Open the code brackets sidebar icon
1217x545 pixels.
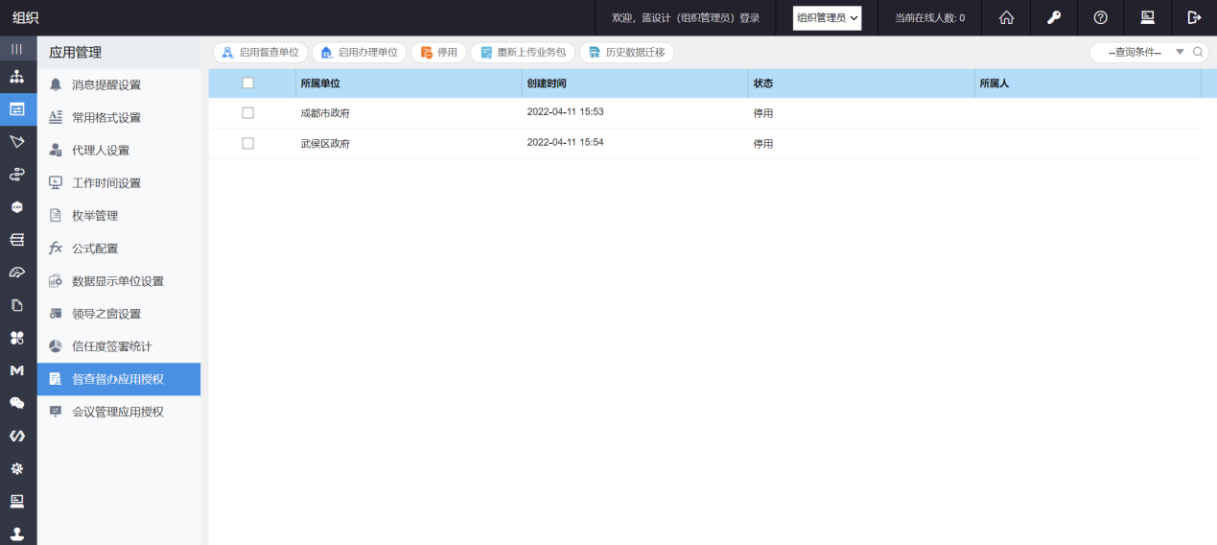click(17, 436)
